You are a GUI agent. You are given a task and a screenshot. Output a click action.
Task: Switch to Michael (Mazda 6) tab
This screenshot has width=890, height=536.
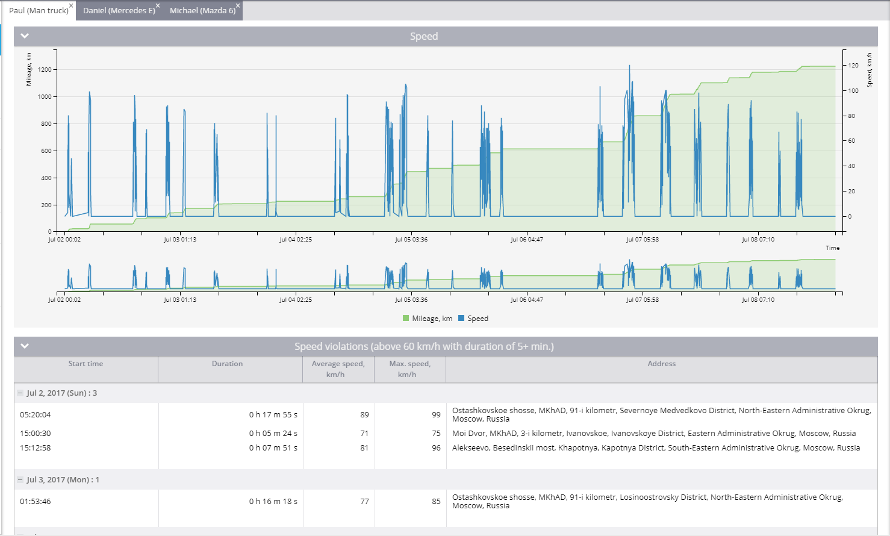[x=202, y=11]
